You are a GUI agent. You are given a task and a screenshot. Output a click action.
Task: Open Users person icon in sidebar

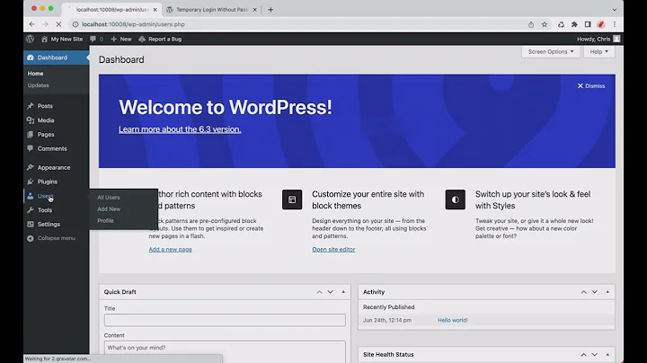pos(31,196)
